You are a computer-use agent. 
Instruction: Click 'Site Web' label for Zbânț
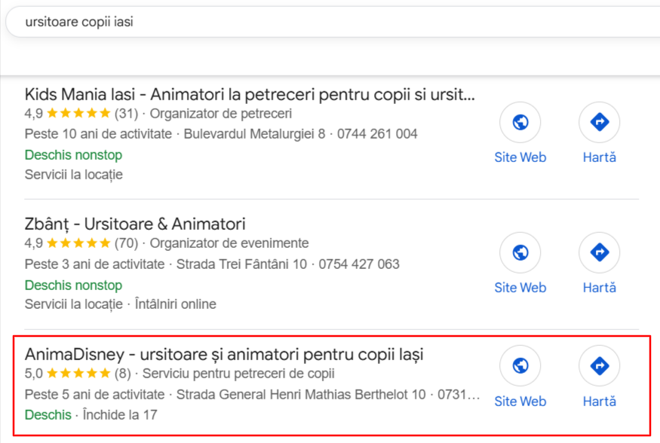pyautogui.click(x=520, y=288)
